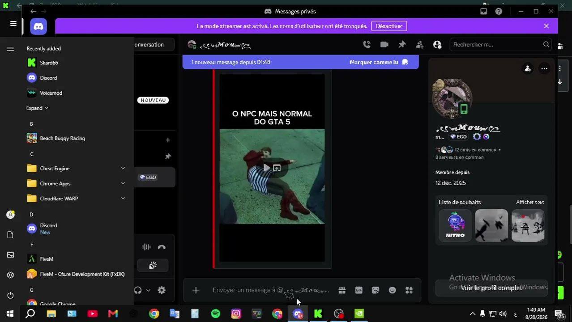Attach a file with the plus button
This screenshot has width=572, height=322.
(196, 290)
